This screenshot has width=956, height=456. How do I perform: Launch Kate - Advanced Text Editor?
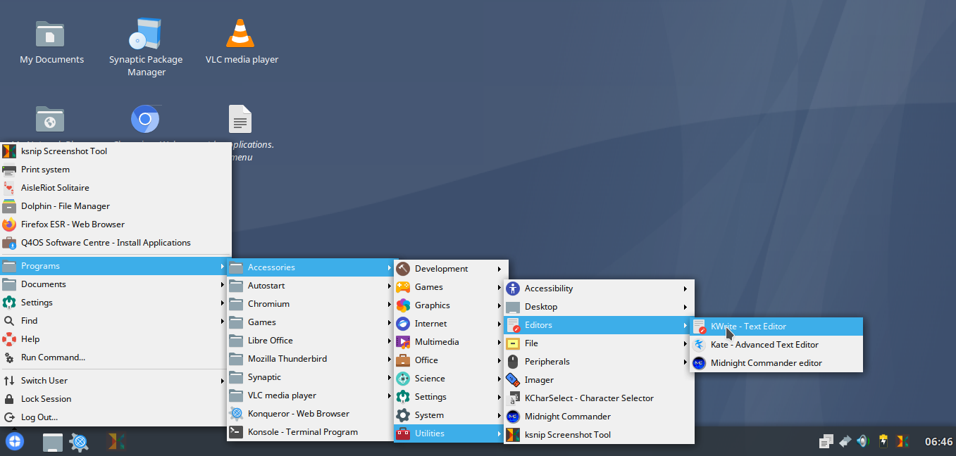point(764,345)
